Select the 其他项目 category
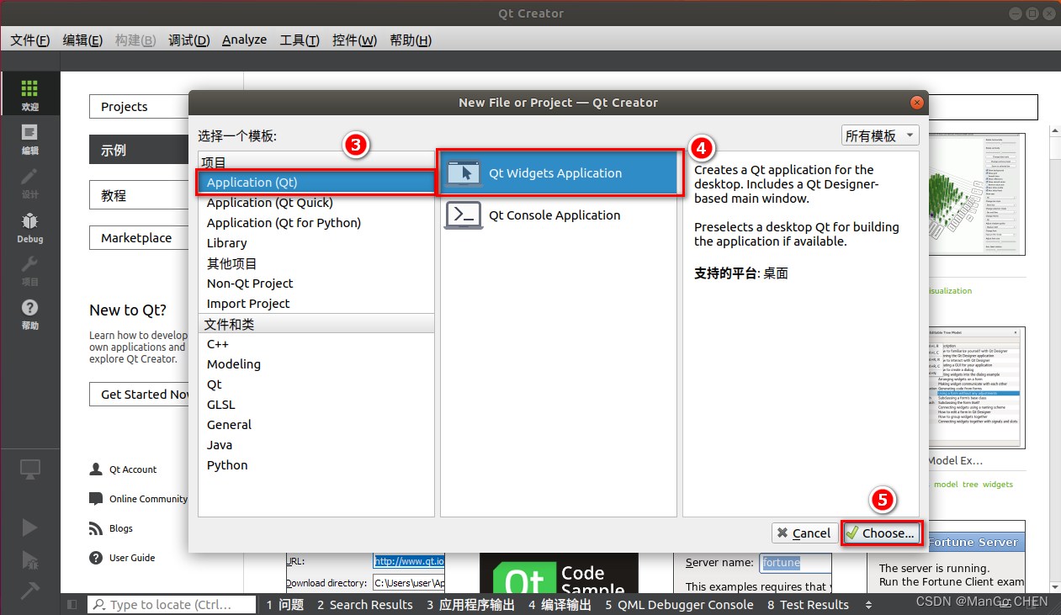The image size is (1061, 615). point(316,263)
